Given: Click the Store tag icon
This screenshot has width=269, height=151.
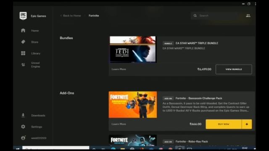Looking at the screenshot, I should click(x=23, y=42).
